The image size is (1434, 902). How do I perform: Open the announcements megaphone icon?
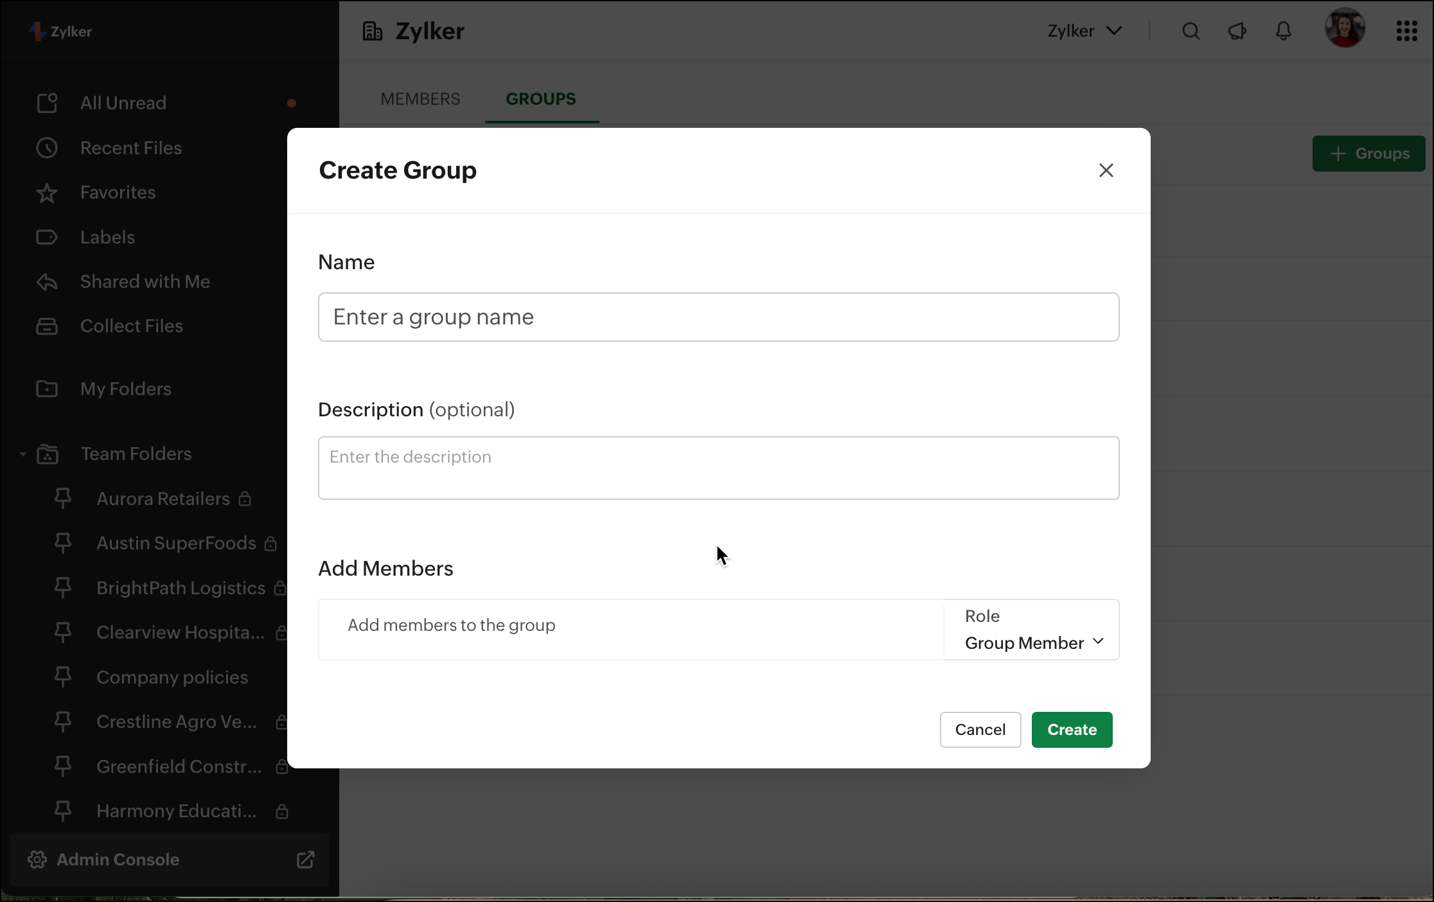point(1237,31)
